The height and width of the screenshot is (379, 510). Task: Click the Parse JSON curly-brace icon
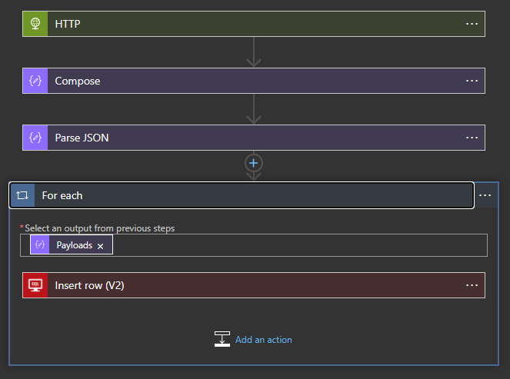coord(35,138)
